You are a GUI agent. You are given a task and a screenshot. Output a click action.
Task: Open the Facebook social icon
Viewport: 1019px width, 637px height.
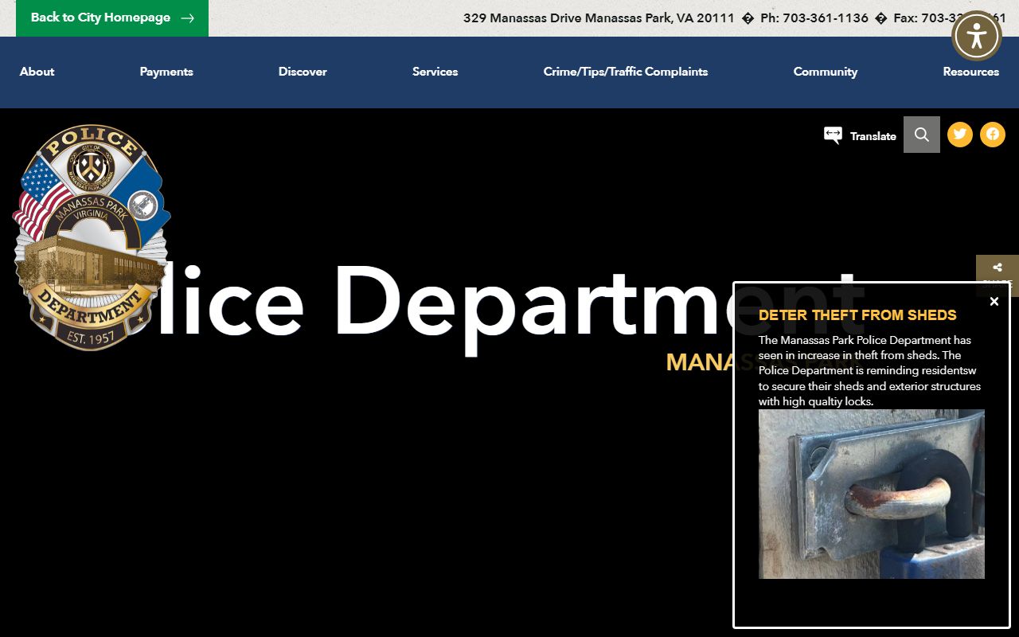993,134
